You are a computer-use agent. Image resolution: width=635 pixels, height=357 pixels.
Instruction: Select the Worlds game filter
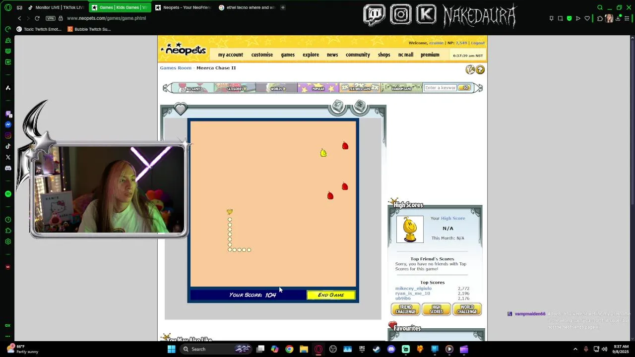tap(276, 88)
